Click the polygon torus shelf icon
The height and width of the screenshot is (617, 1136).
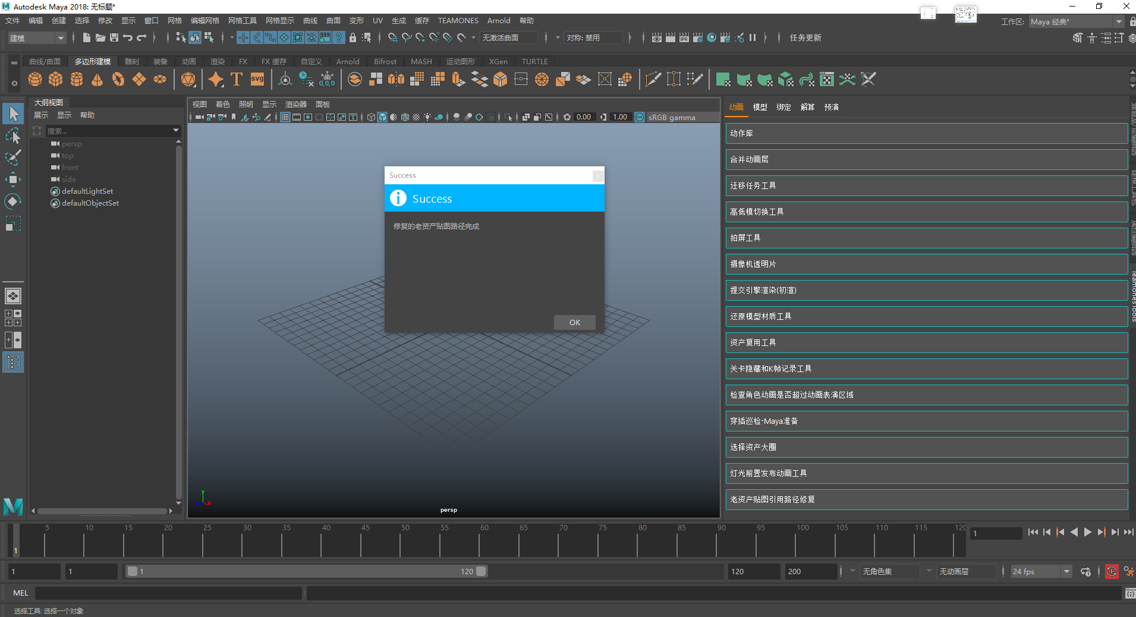[x=118, y=80]
